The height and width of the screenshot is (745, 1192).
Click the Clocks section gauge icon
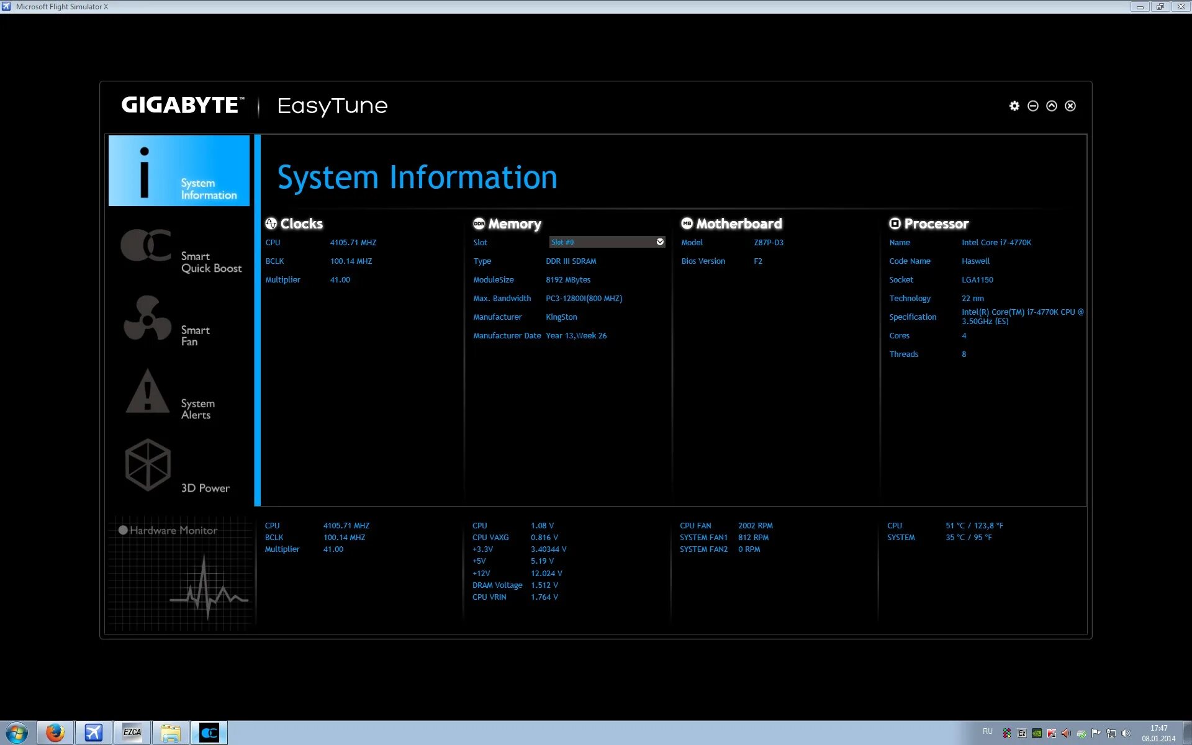pyautogui.click(x=271, y=223)
